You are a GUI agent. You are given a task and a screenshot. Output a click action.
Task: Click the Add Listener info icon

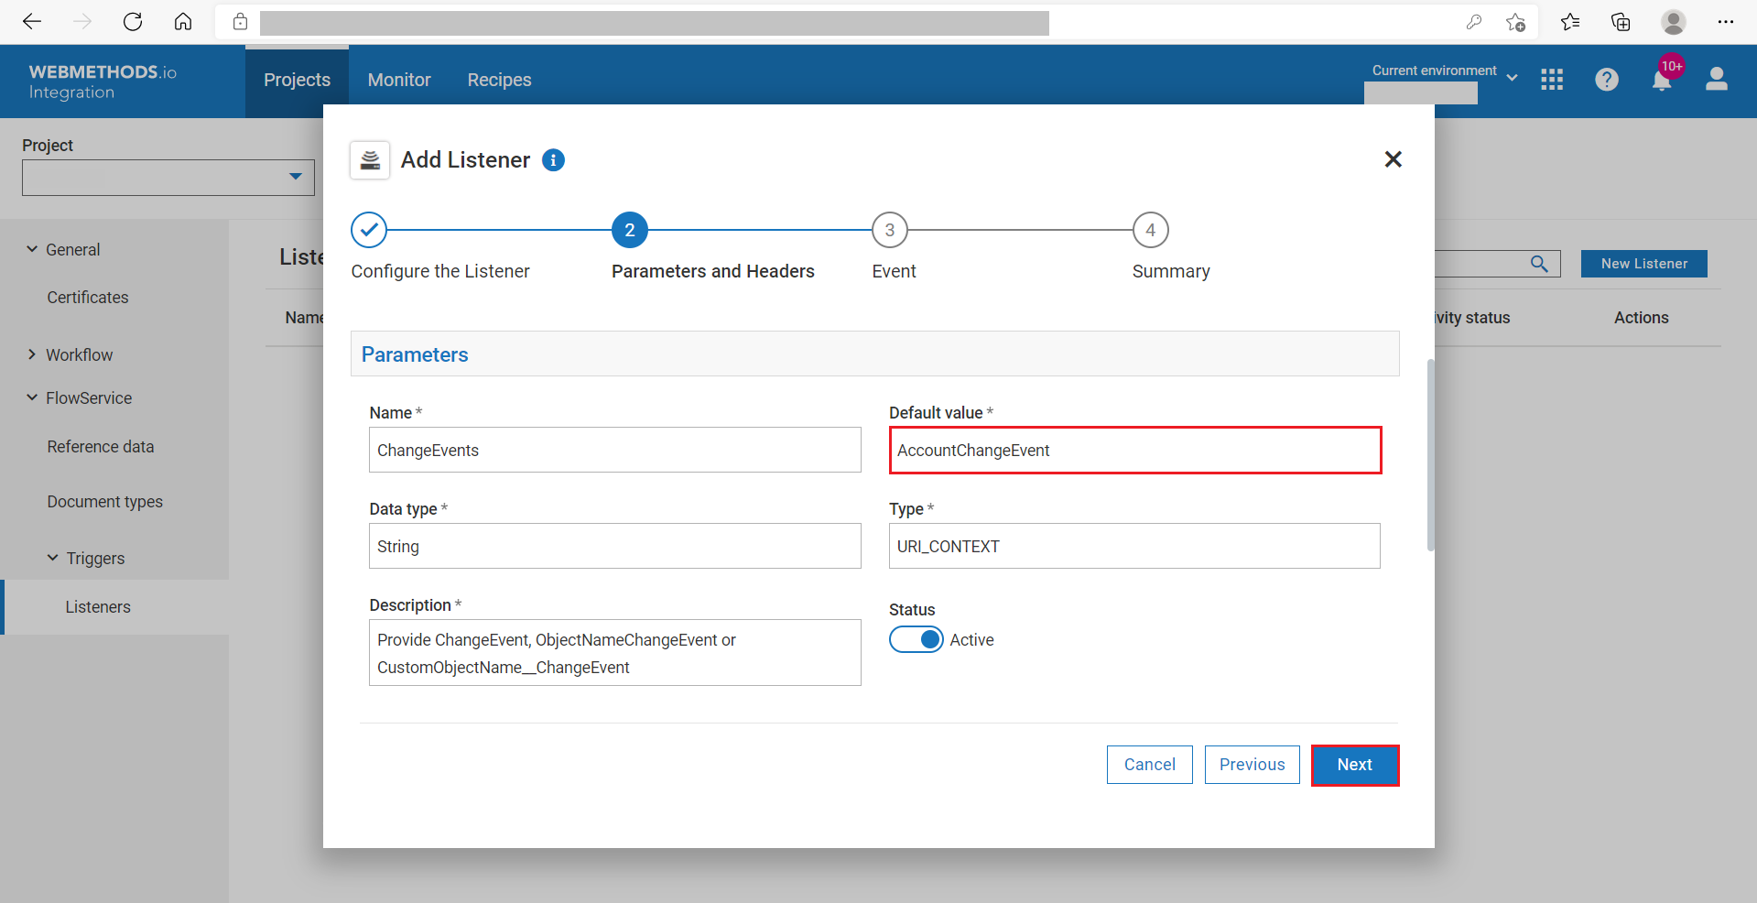553,160
